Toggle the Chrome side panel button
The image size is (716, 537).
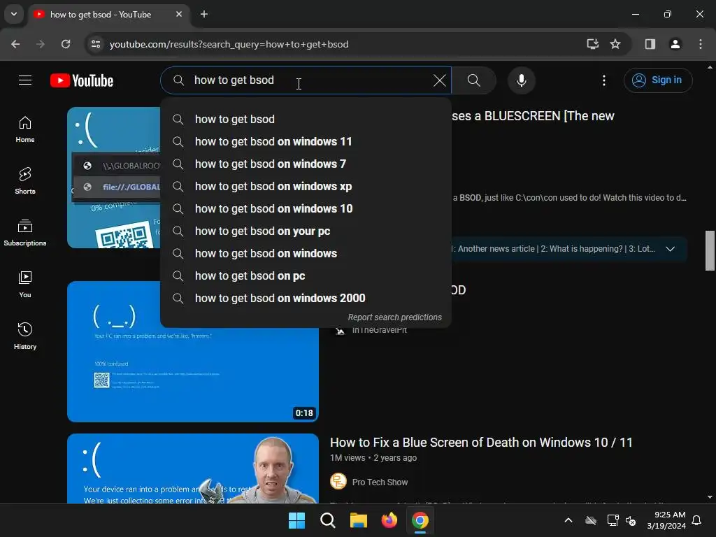[x=650, y=44]
